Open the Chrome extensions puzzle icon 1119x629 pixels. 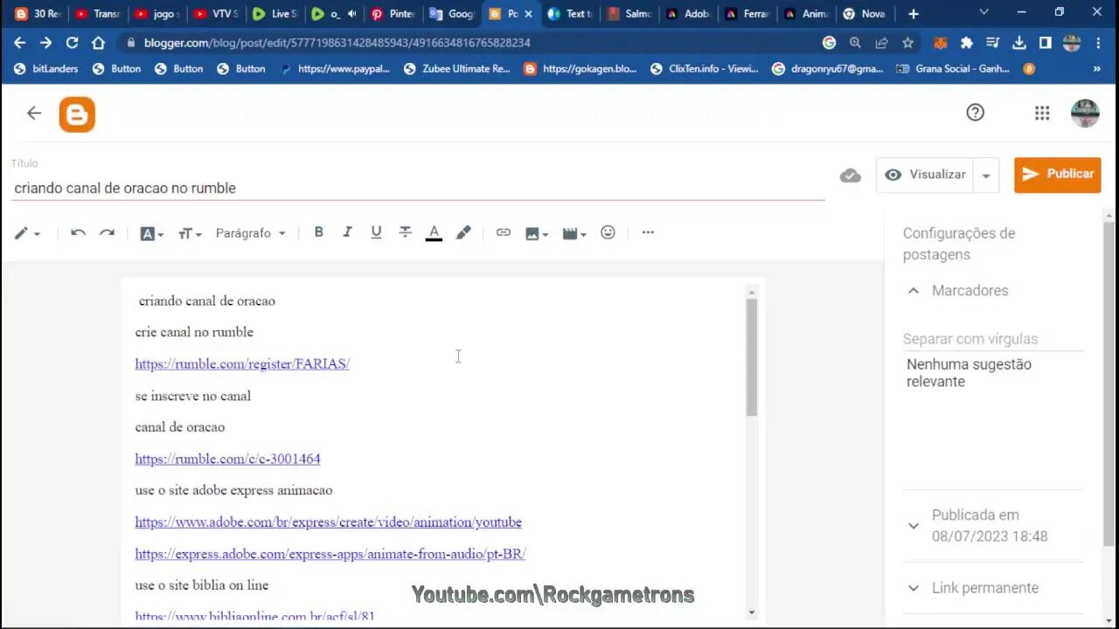click(x=966, y=42)
